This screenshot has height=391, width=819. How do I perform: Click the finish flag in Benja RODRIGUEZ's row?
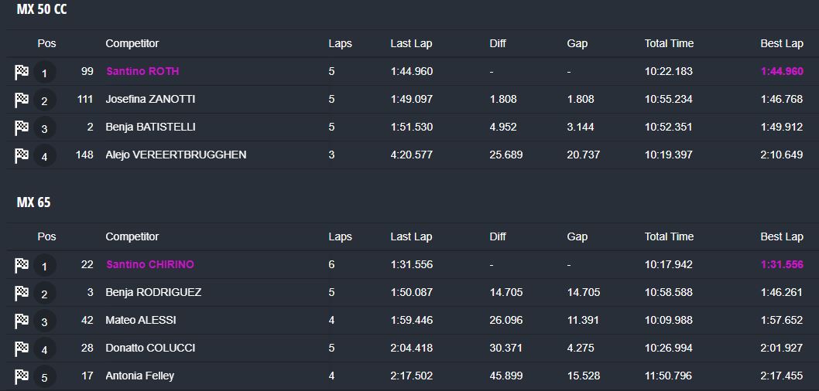tap(22, 293)
